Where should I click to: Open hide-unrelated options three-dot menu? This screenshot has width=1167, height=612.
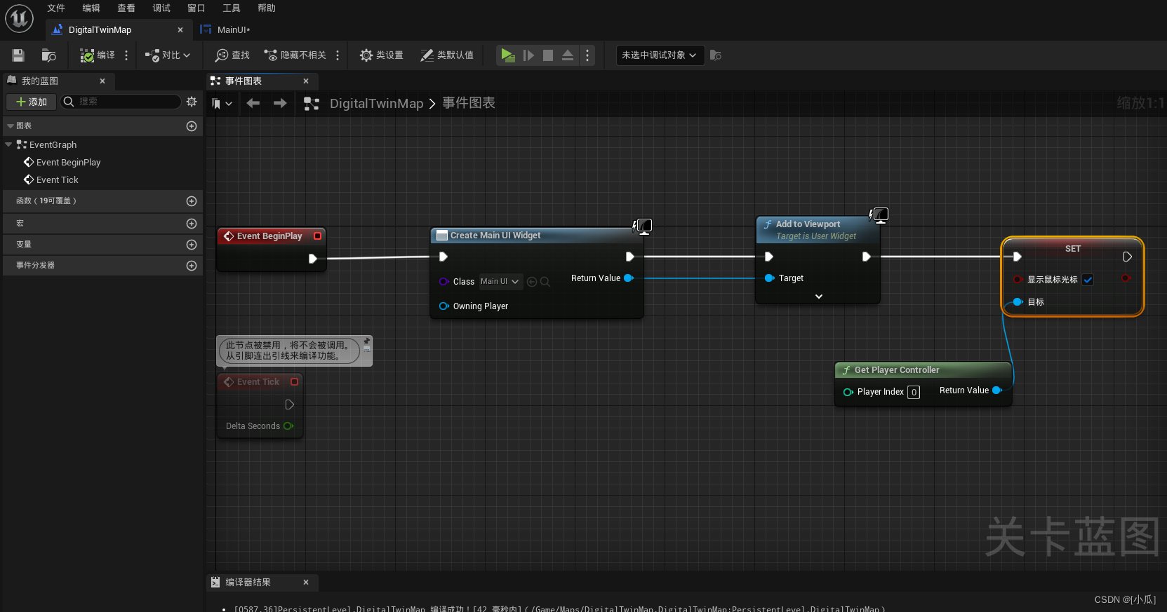pos(338,55)
